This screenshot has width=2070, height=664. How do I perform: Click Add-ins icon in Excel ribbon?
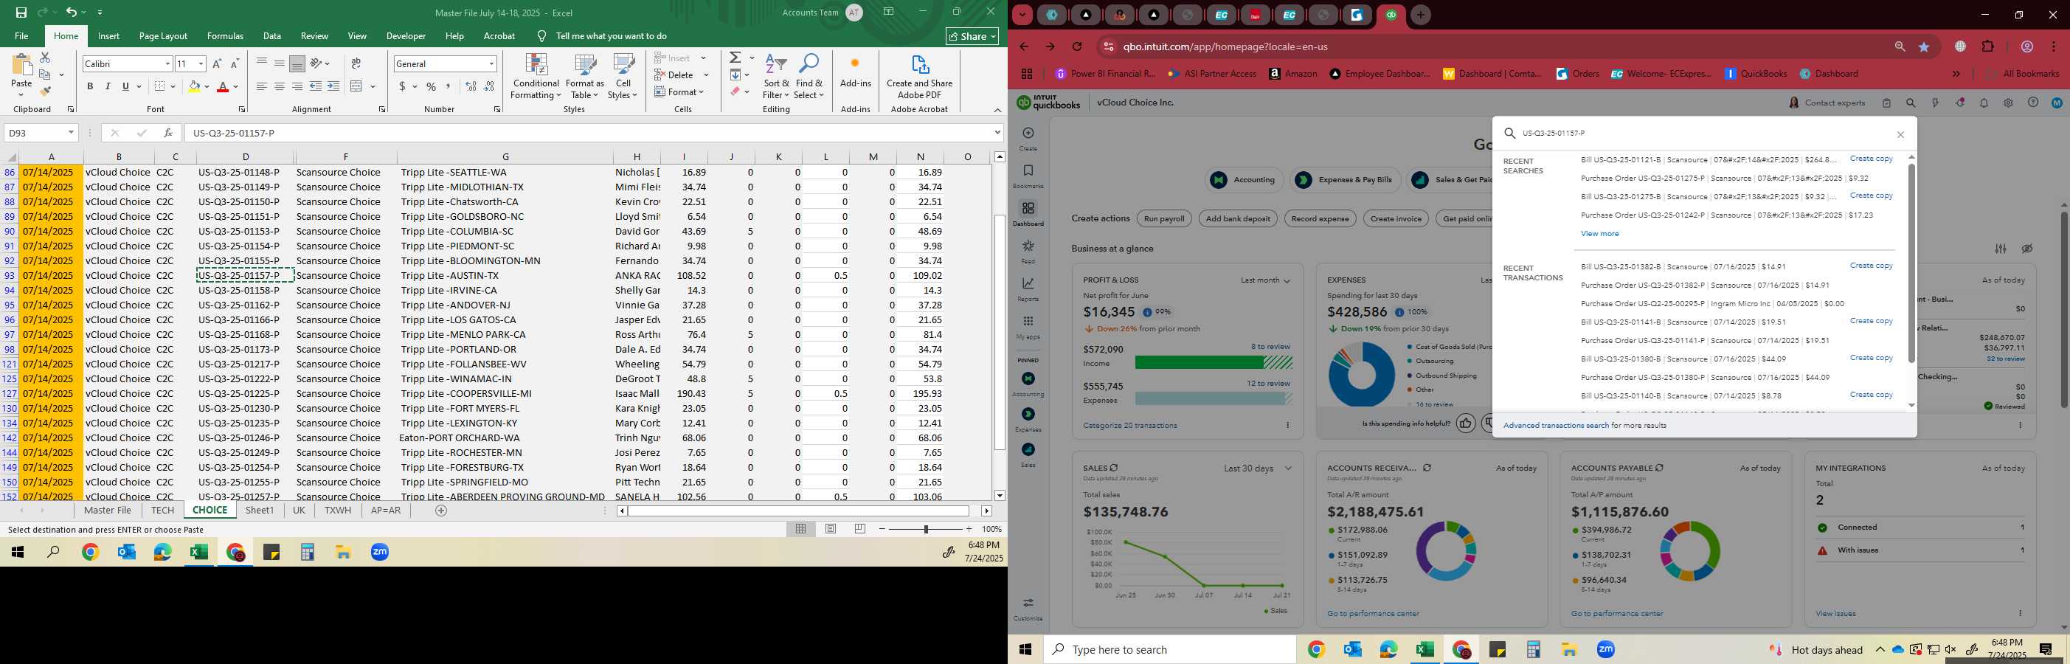[855, 71]
